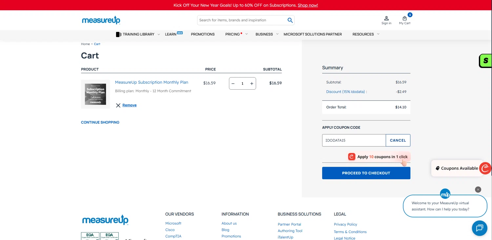Open the footer Promotions link
This screenshot has width=492, height=240.
tap(231, 236)
